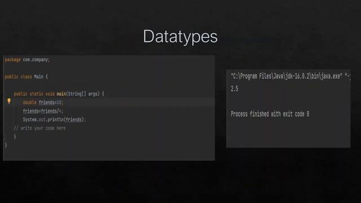Screen dimensions: 361x203
Task: Click the java.exe path in console
Action: click(287, 76)
